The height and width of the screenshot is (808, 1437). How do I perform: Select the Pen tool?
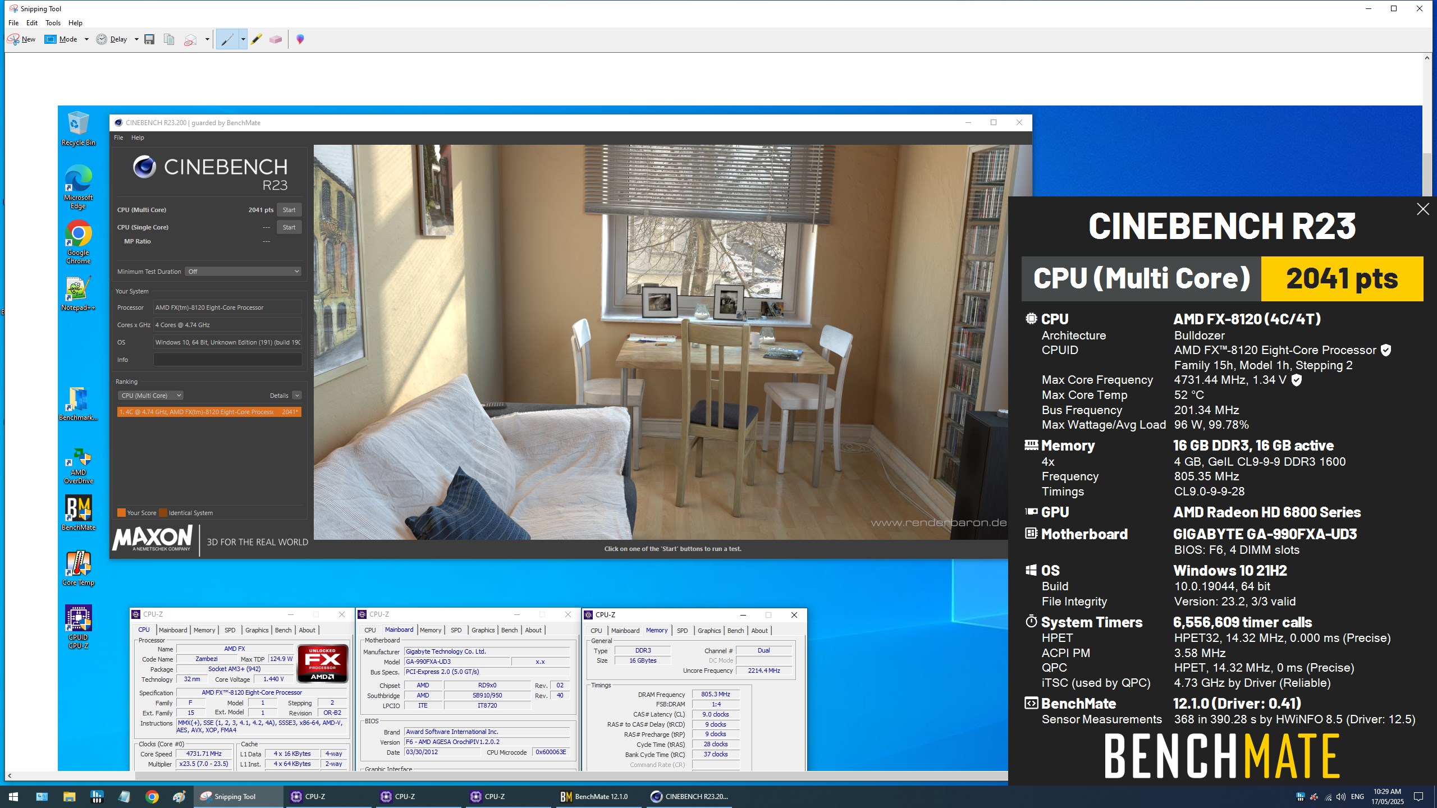click(x=227, y=39)
